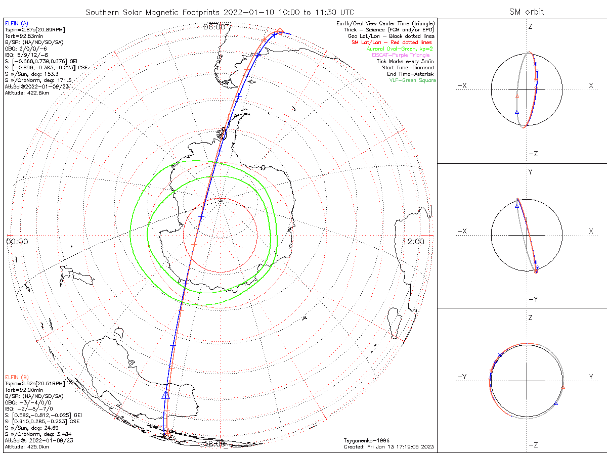Click the 00:00 local time label

click(x=17, y=242)
